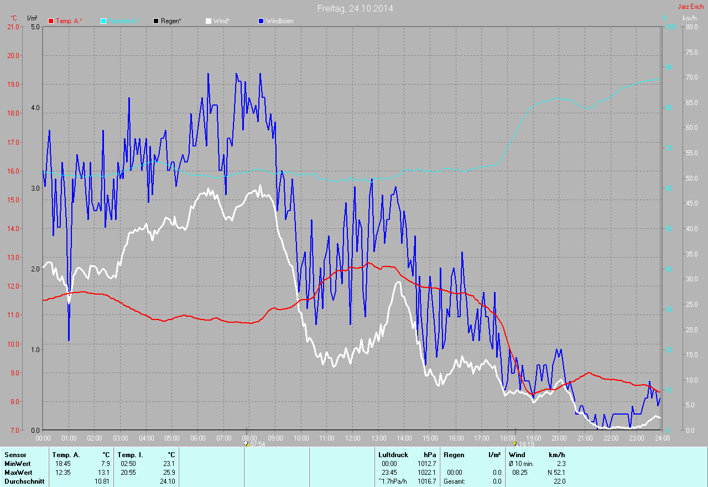Click the average pressure '1016.7'

[426, 481]
